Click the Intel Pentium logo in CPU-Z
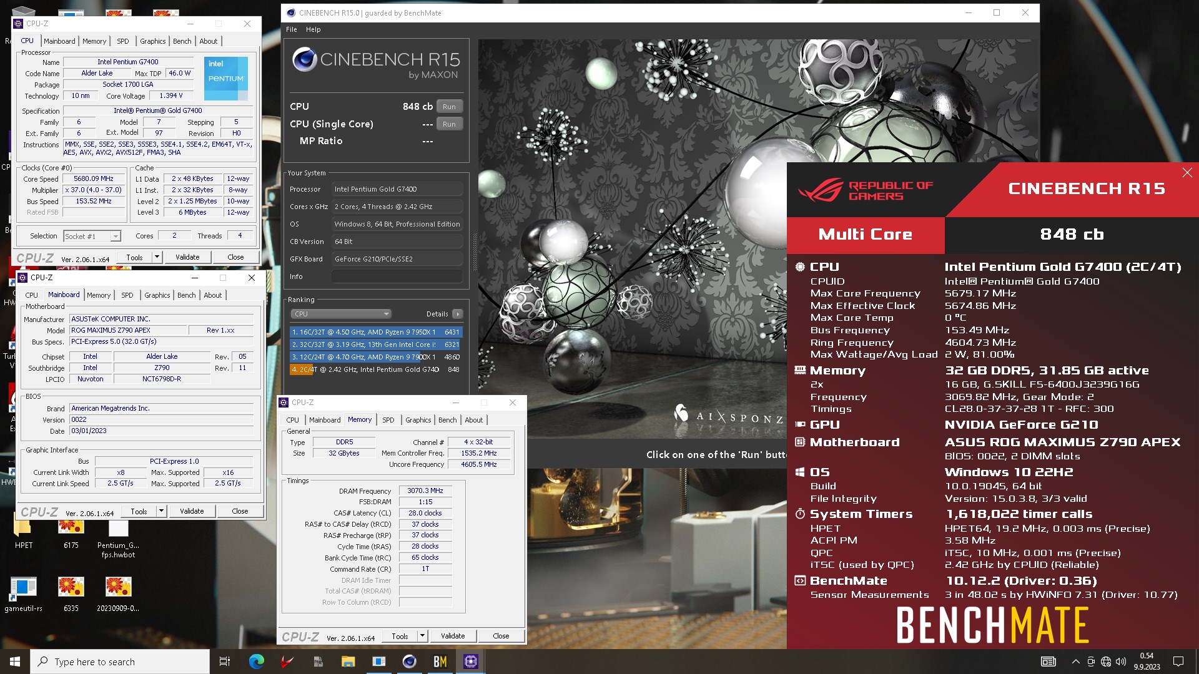 coord(226,78)
